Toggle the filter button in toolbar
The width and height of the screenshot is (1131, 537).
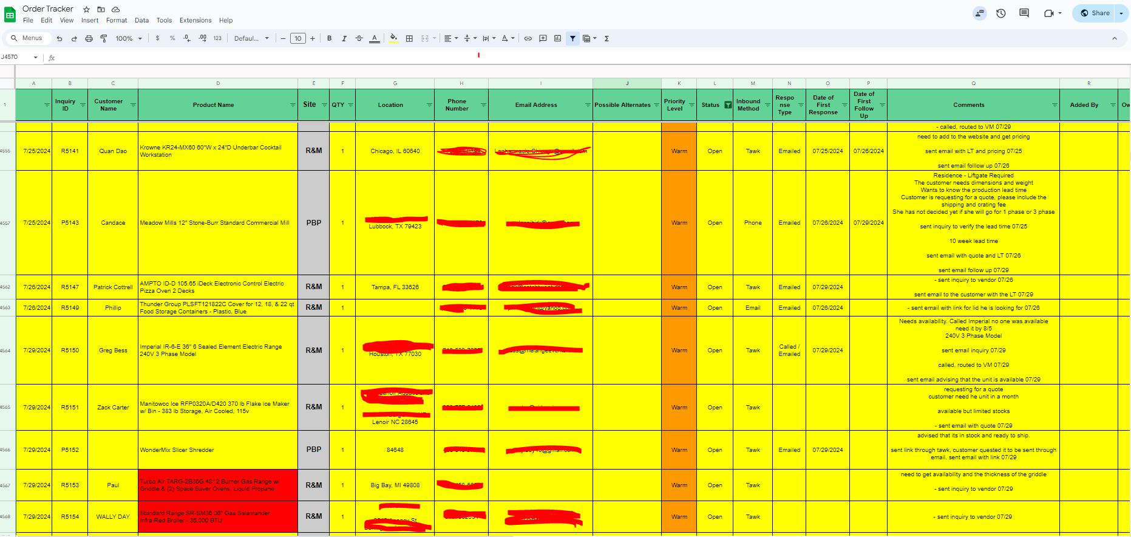(x=572, y=38)
